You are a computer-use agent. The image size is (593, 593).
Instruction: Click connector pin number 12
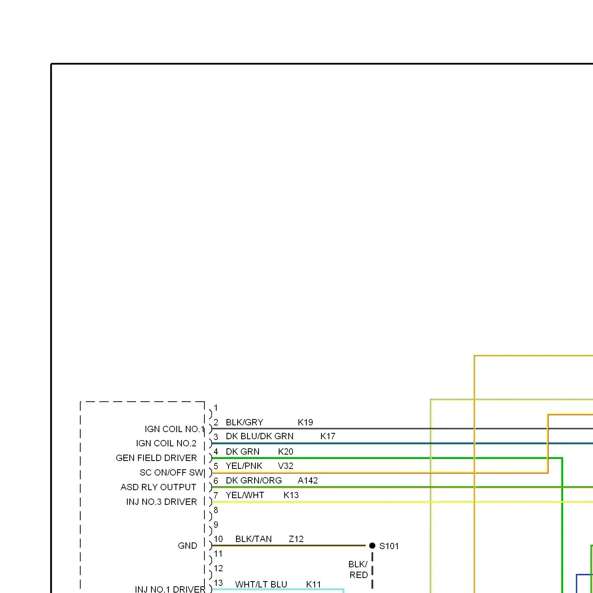[218, 568]
